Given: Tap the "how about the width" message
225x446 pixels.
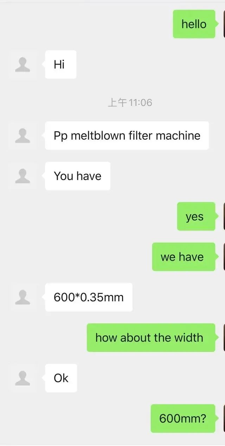Looking at the screenshot, I should click(x=151, y=338).
